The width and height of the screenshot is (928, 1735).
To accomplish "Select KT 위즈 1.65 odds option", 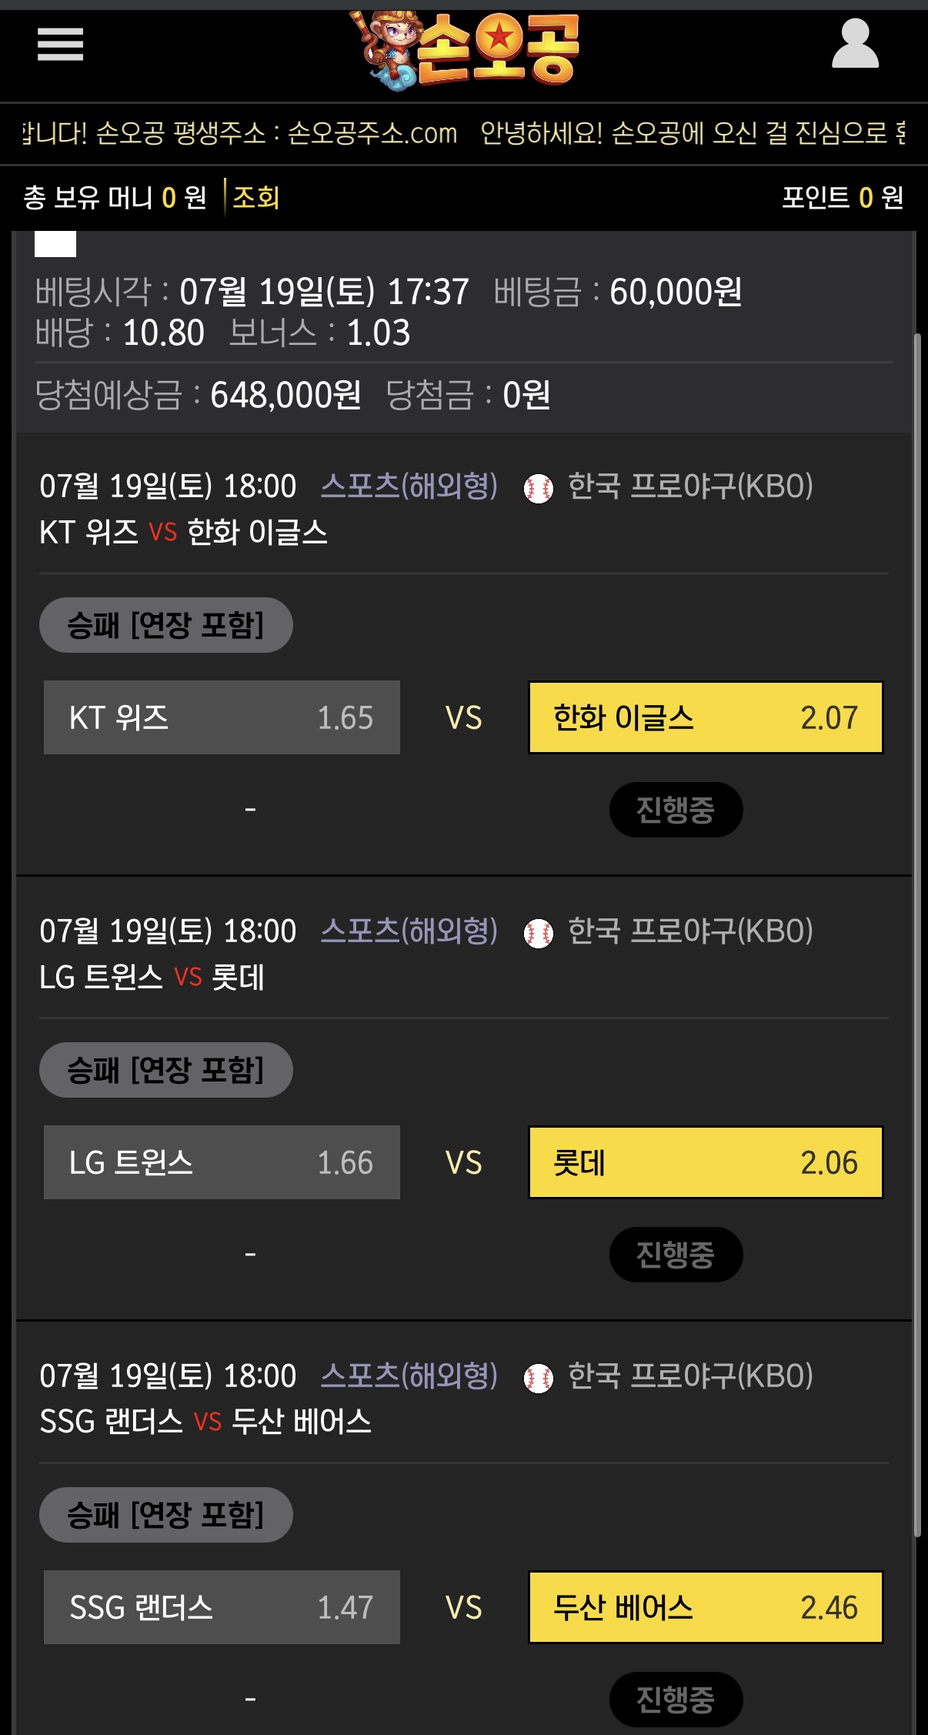I will [222, 717].
